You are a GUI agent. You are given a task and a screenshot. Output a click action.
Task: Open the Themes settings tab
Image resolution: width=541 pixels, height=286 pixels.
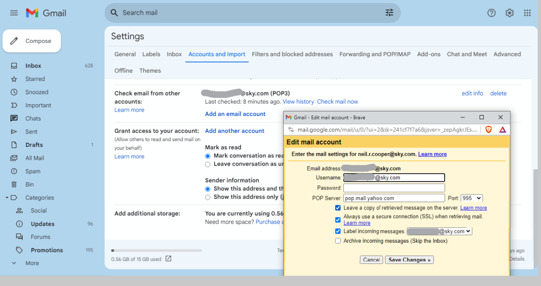coord(150,70)
